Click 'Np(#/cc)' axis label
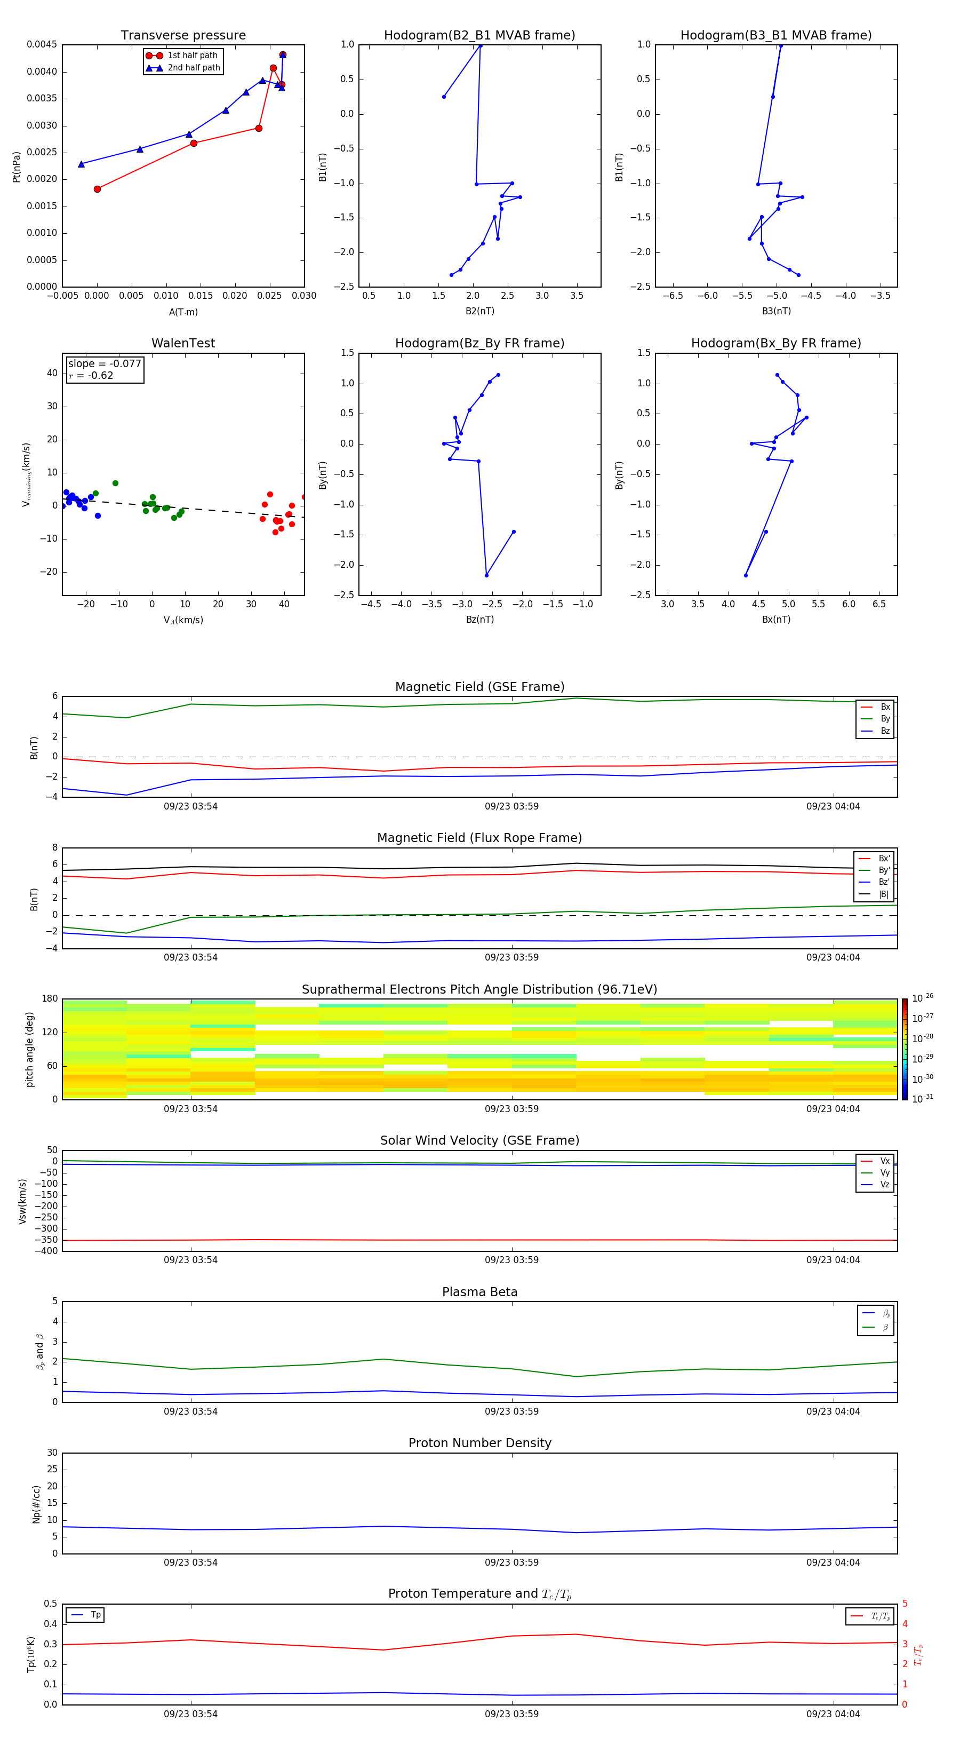This screenshot has width=960, height=1761. tap(36, 1504)
